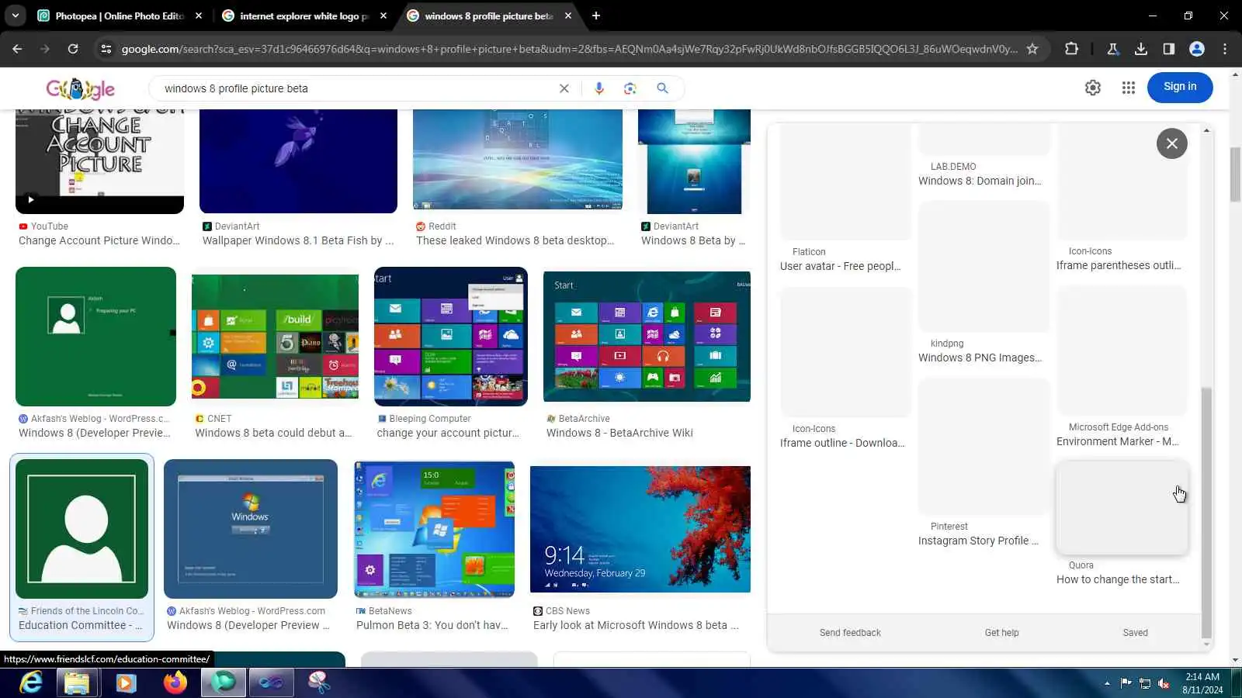
Task: Open the Bleeping Computer account picture image
Action: tap(451, 337)
